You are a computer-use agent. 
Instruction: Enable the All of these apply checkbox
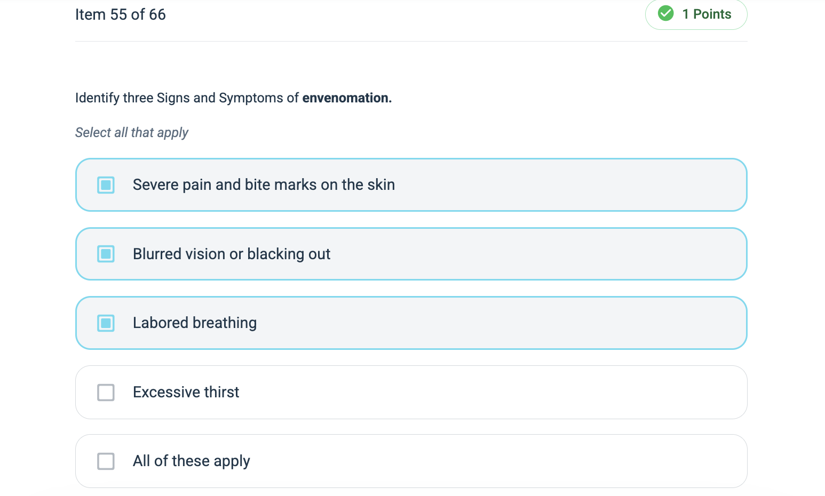tap(106, 461)
